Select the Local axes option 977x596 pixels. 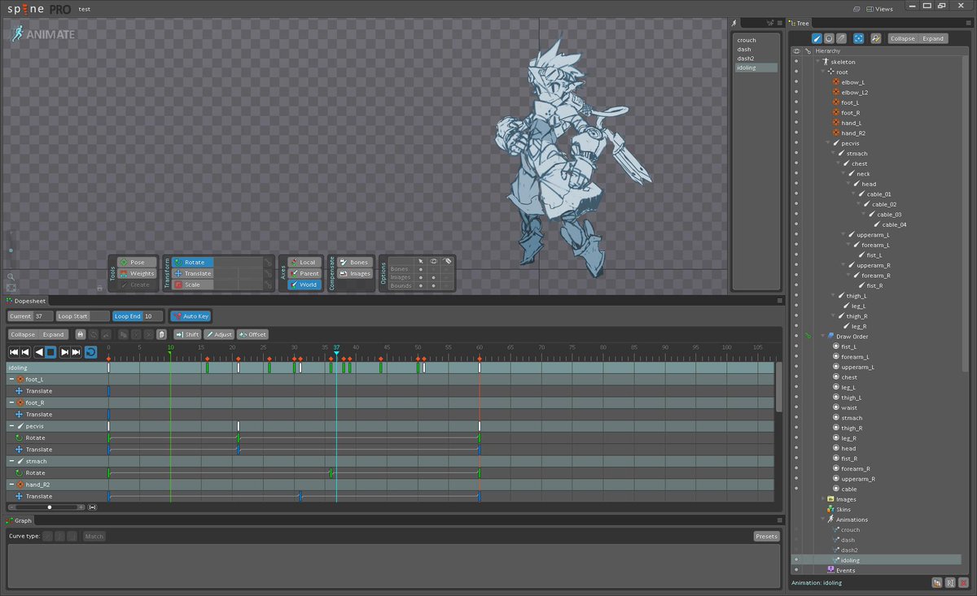click(304, 263)
